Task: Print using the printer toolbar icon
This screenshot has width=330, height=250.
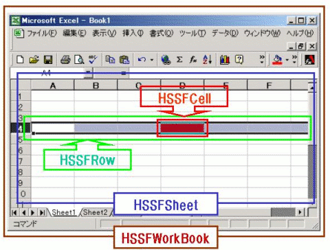Action: (65, 60)
